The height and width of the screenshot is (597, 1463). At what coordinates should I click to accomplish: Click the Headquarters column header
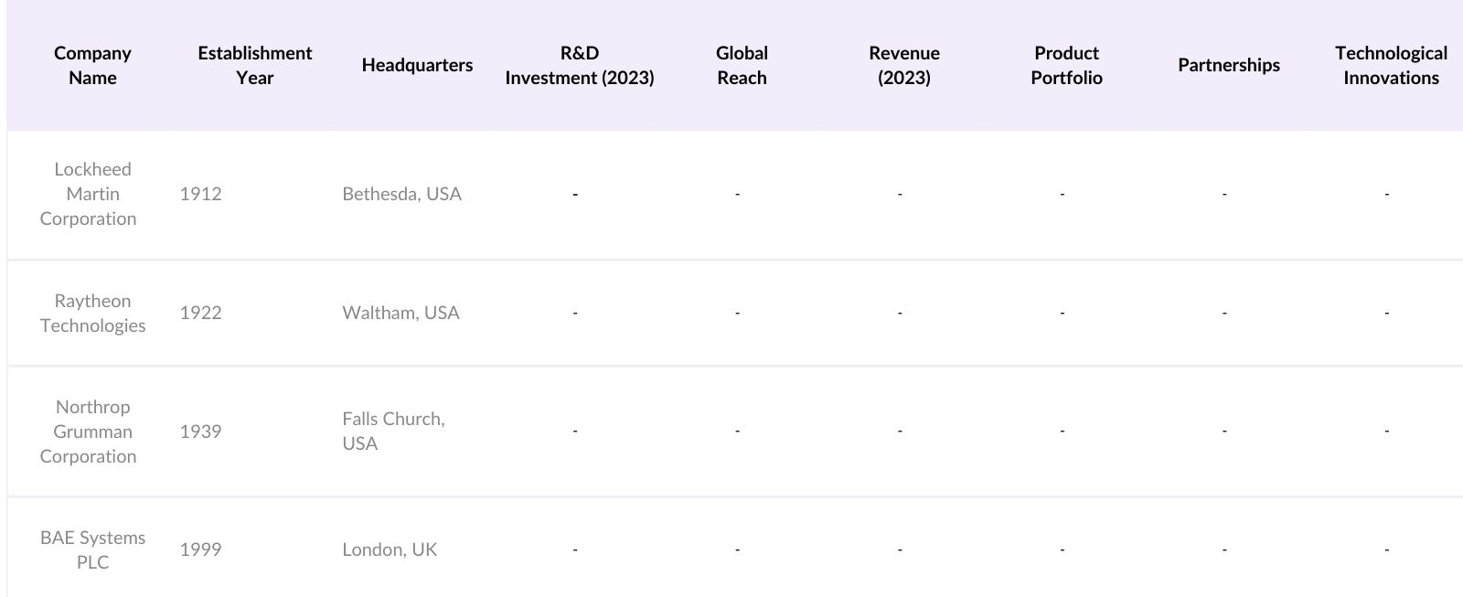click(417, 65)
